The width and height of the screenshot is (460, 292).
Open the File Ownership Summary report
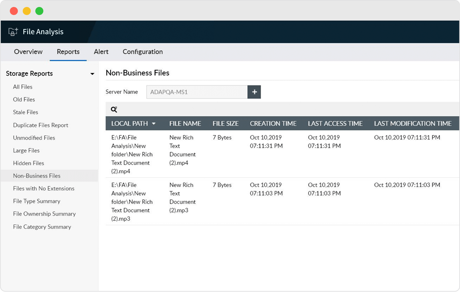(44, 214)
